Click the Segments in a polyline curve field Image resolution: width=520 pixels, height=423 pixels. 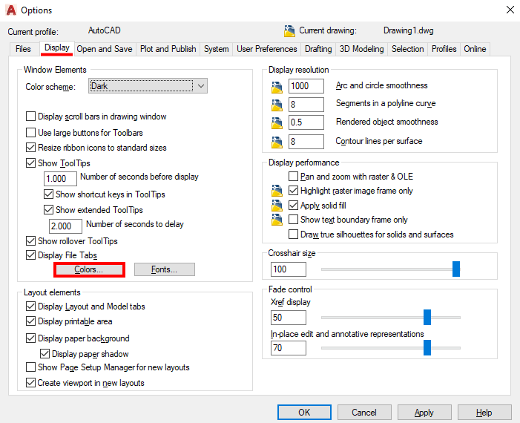click(306, 105)
